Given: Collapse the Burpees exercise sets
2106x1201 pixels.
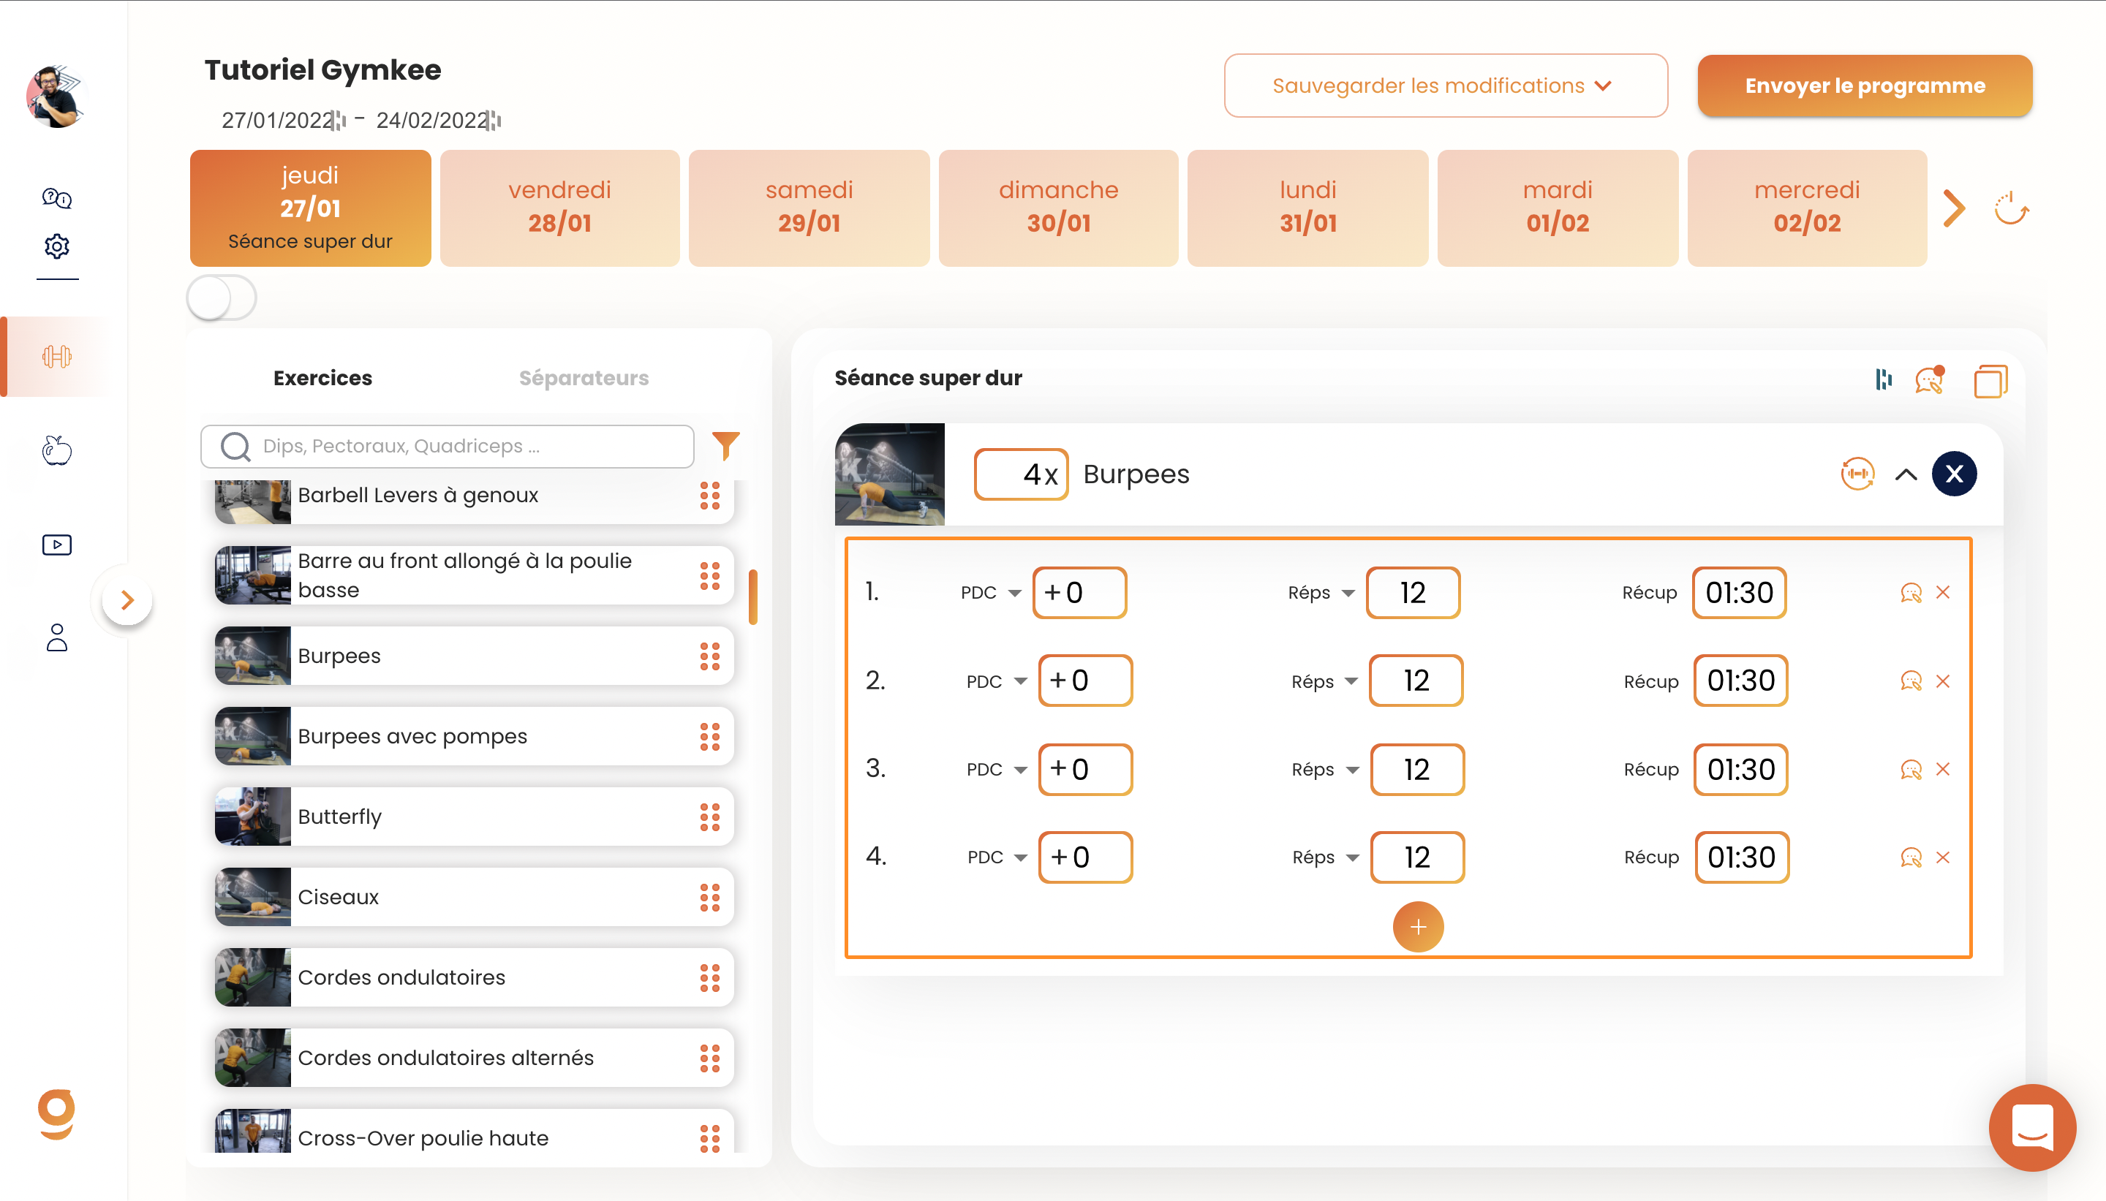Looking at the screenshot, I should (1906, 474).
